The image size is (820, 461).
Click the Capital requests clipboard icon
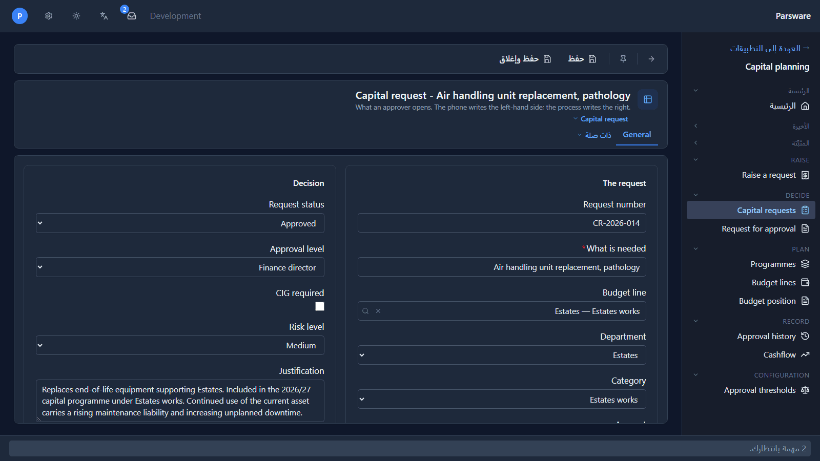point(805,210)
